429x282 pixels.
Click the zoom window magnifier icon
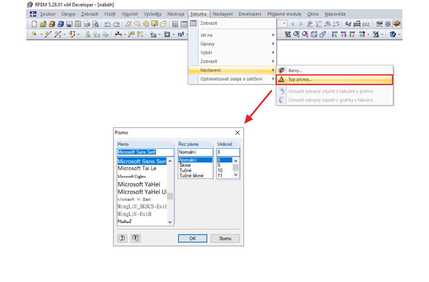pyautogui.click(x=296, y=34)
